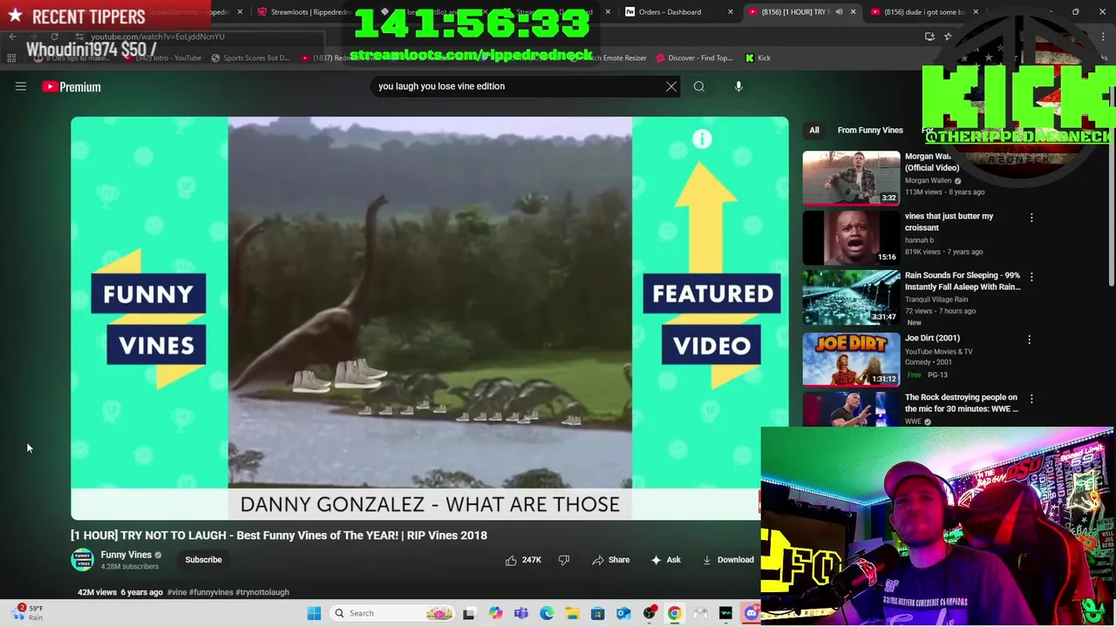This screenshot has height=627, width=1116.
Task: Open the Windows Start menu
Action: click(x=314, y=613)
